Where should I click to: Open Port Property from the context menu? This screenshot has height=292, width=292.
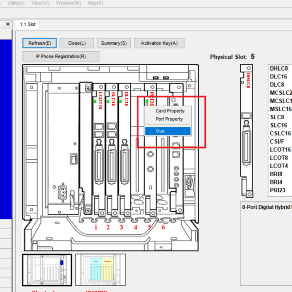pyautogui.click(x=169, y=119)
